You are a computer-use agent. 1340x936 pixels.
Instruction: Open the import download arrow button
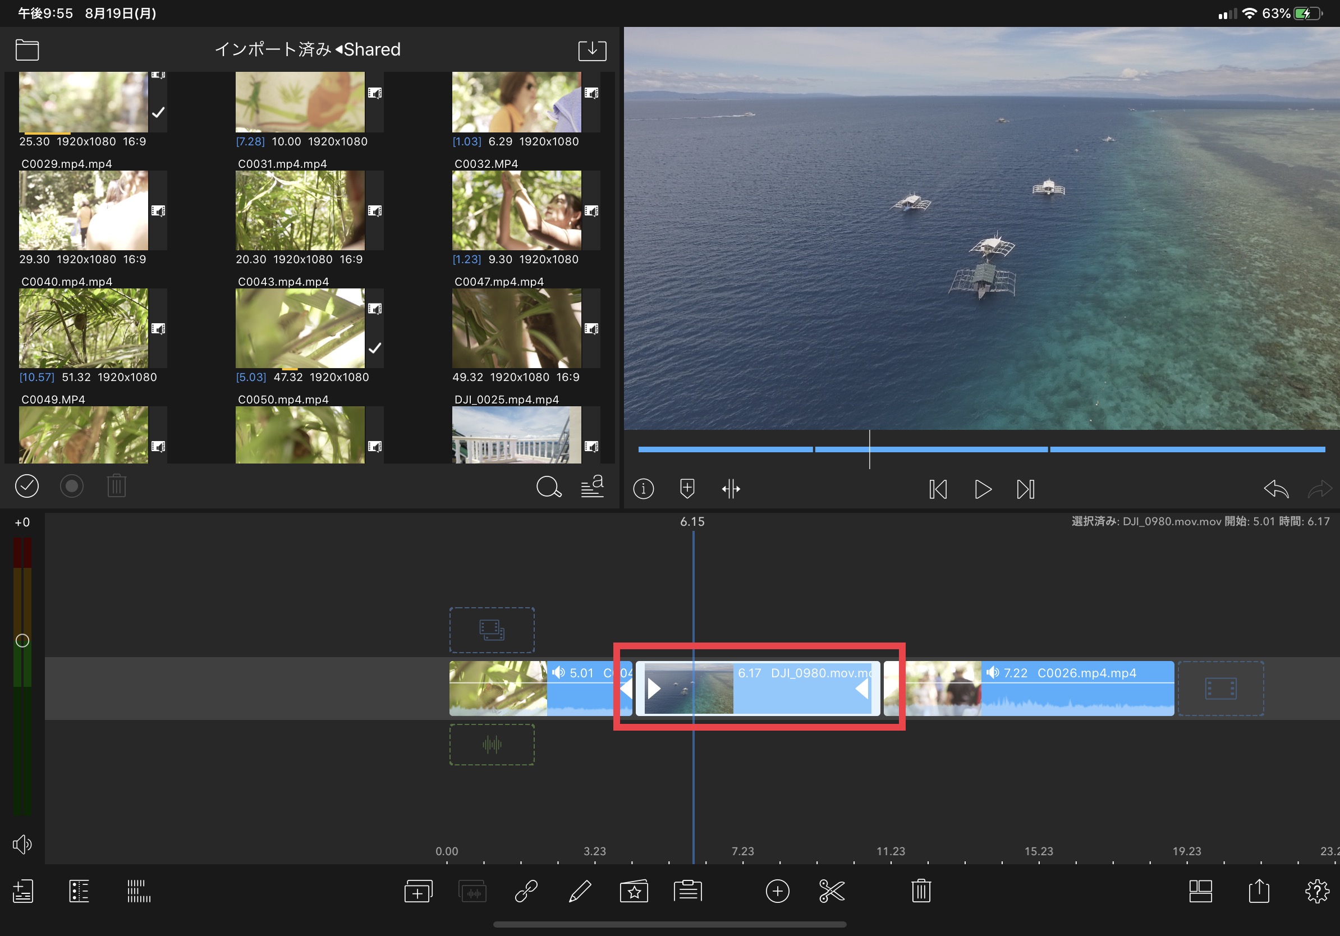coord(592,49)
